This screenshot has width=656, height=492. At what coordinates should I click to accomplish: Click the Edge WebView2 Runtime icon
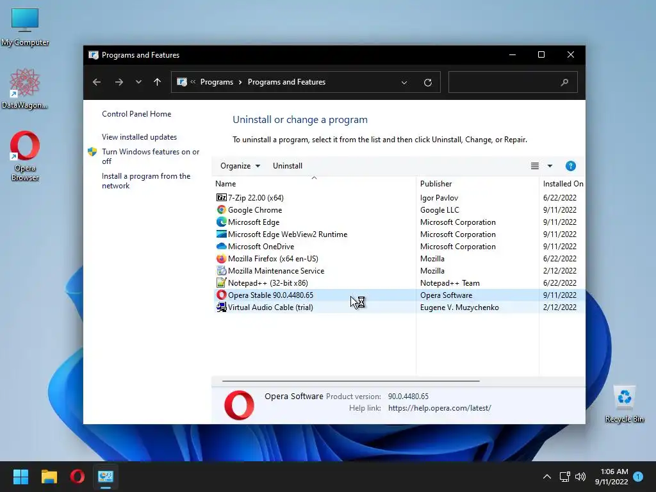pos(221,234)
